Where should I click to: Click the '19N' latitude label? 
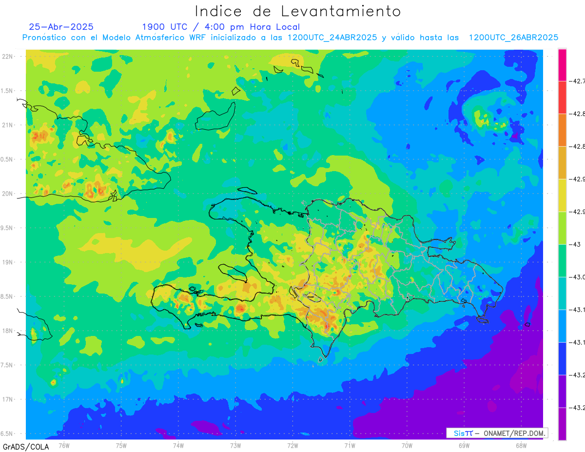click(8, 262)
